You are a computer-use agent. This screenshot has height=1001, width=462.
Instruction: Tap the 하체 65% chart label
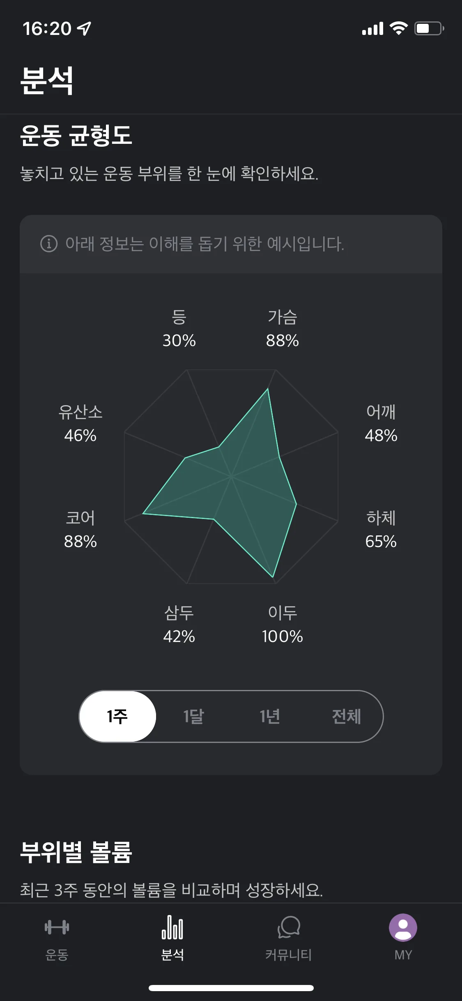coord(381,529)
